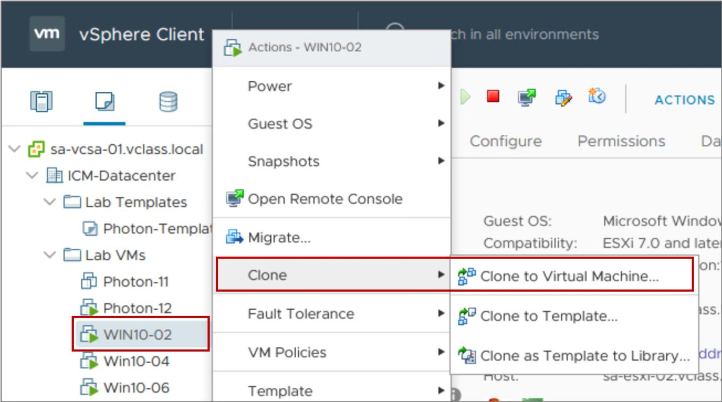The image size is (722, 402).
Task: Switch to Storage inventory view icon
Action: click(x=168, y=101)
